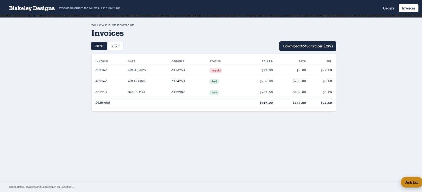Click the $0.00 paid amount
Viewport: 422px width, 192px height.
click(x=301, y=70)
